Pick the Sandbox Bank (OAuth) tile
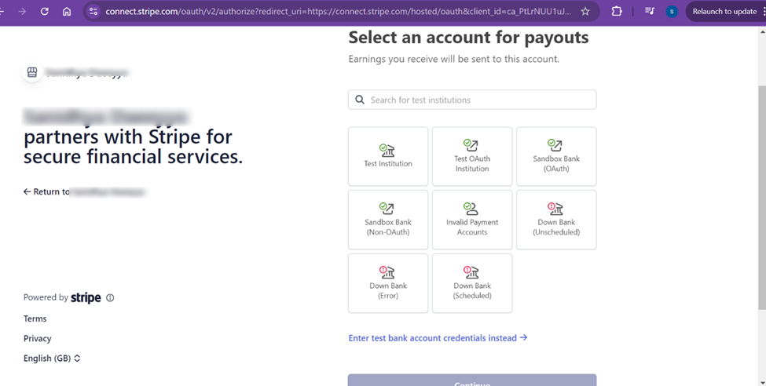 (556, 157)
